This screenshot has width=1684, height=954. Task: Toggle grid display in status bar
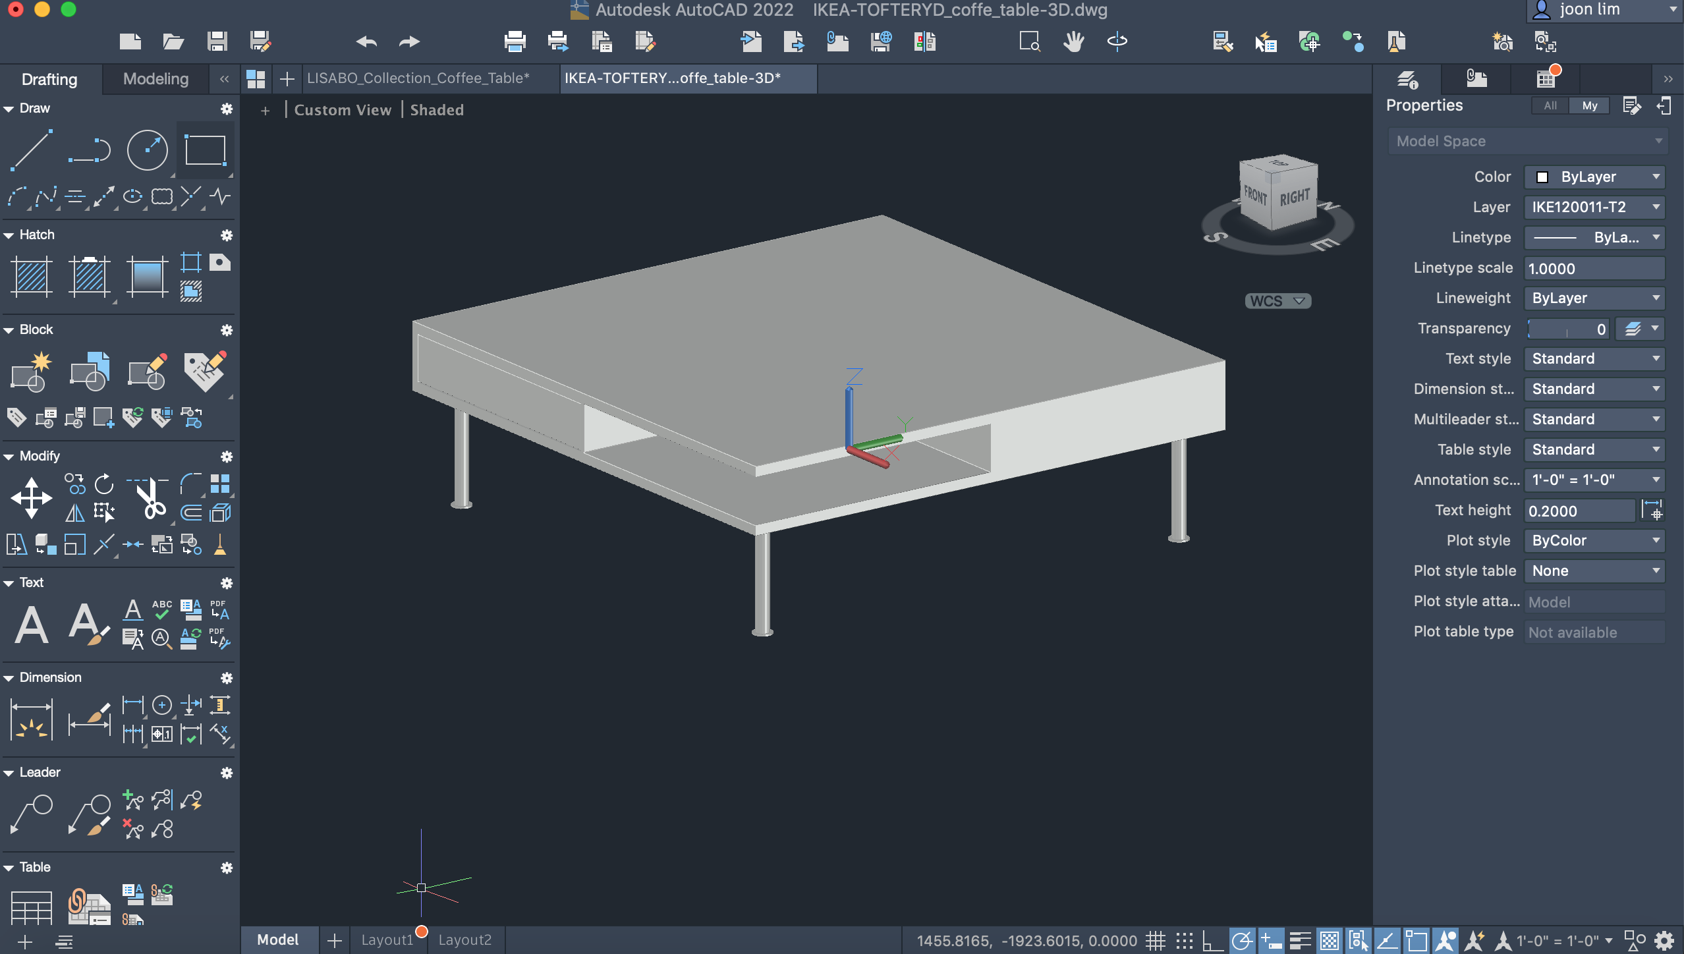tap(1155, 940)
